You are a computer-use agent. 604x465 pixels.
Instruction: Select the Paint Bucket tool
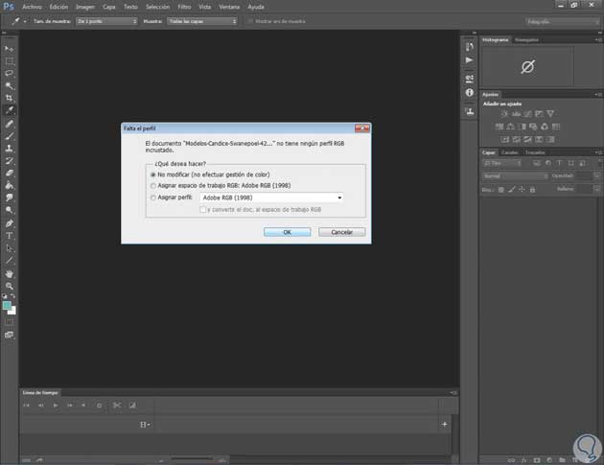pyautogui.click(x=10, y=185)
